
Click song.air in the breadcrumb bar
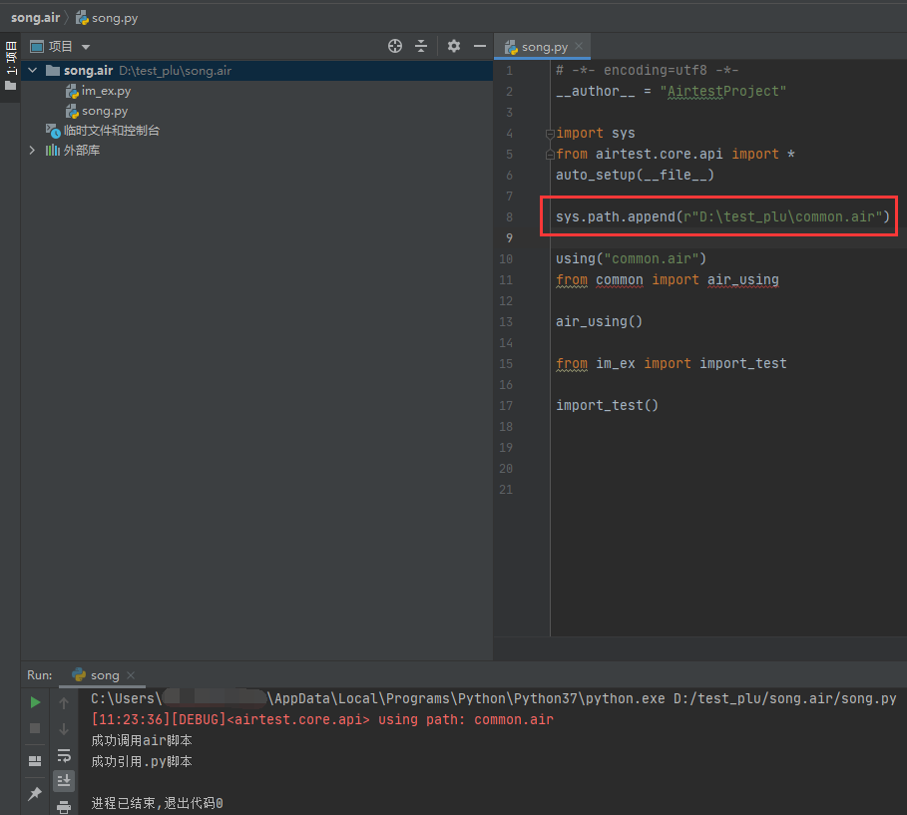point(35,18)
